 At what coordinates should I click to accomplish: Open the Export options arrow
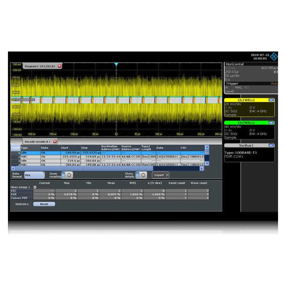(x=167, y=175)
